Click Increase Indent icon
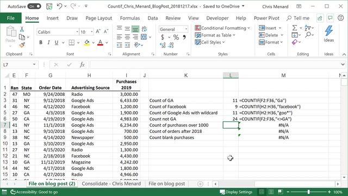Image resolution: width=348 pixels, height=196 pixels. click(x=127, y=45)
